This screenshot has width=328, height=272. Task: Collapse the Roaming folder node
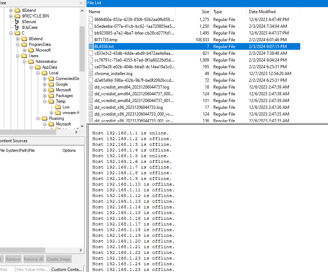[38, 118]
